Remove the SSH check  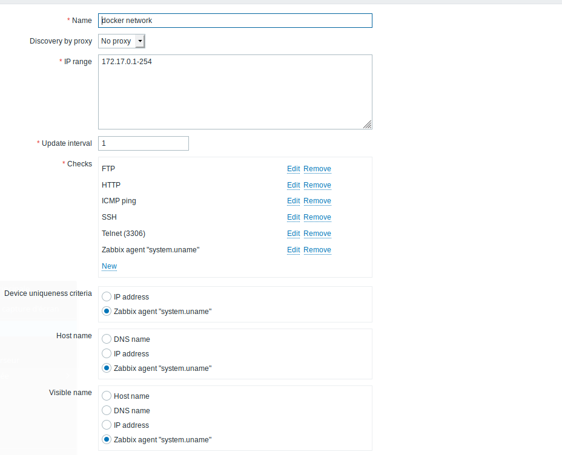click(x=317, y=217)
